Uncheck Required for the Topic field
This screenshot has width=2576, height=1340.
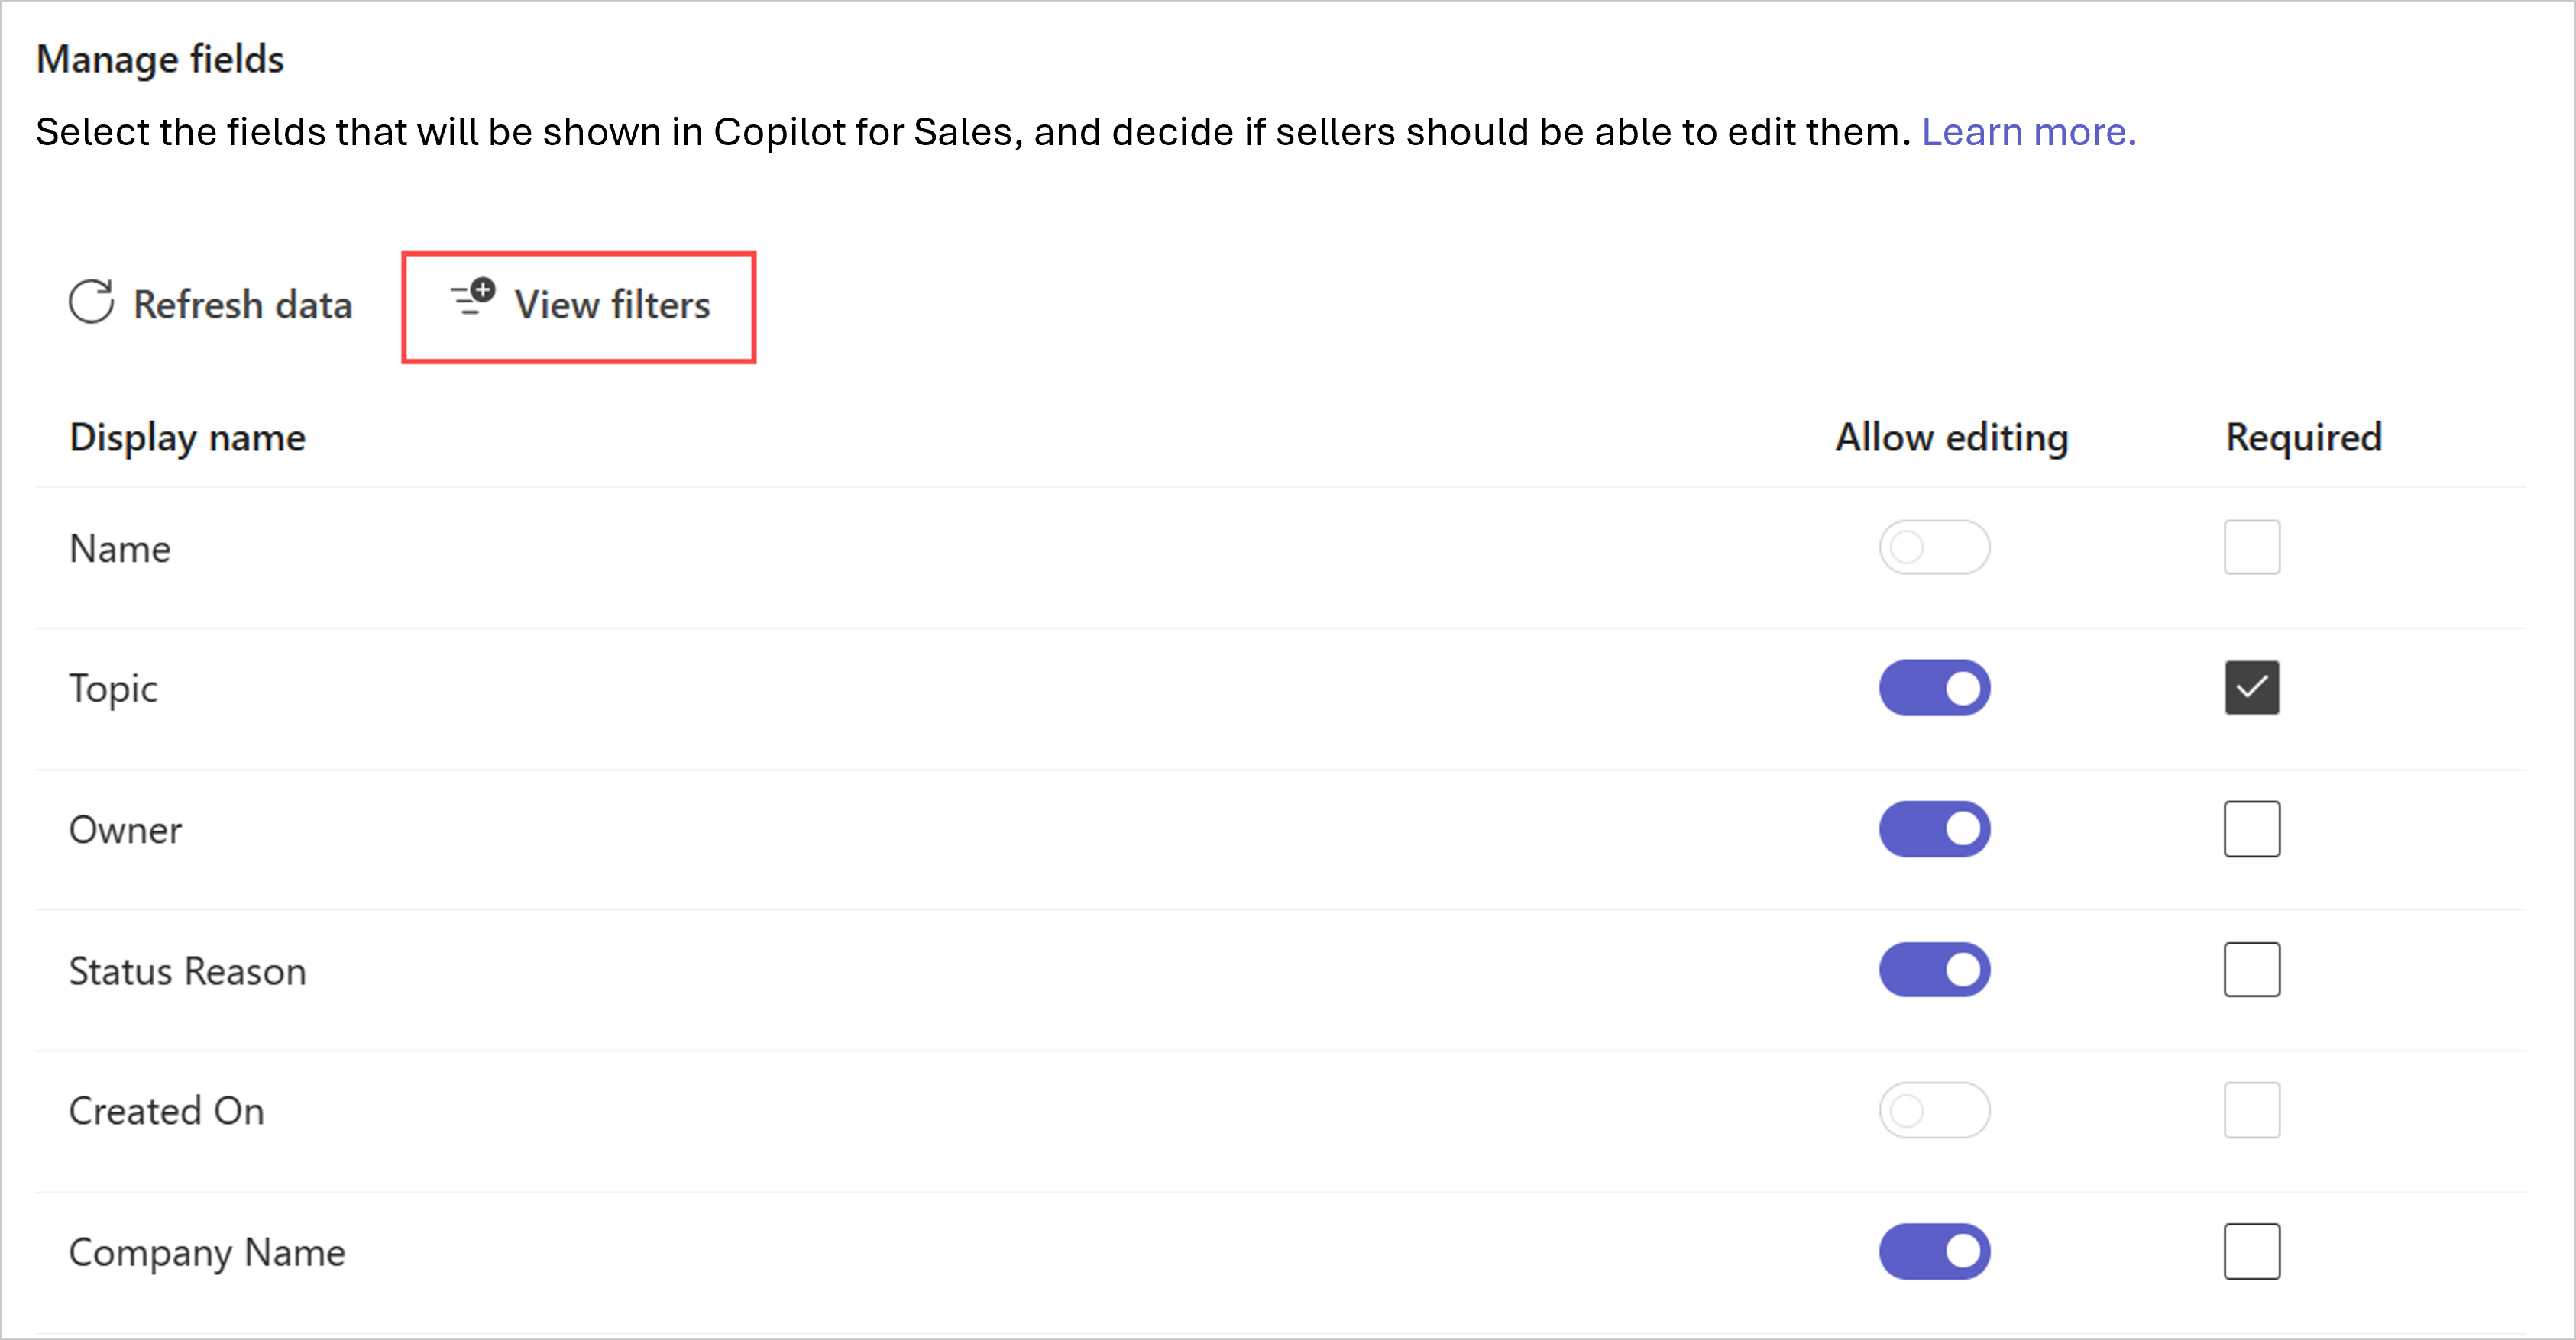click(x=2252, y=687)
